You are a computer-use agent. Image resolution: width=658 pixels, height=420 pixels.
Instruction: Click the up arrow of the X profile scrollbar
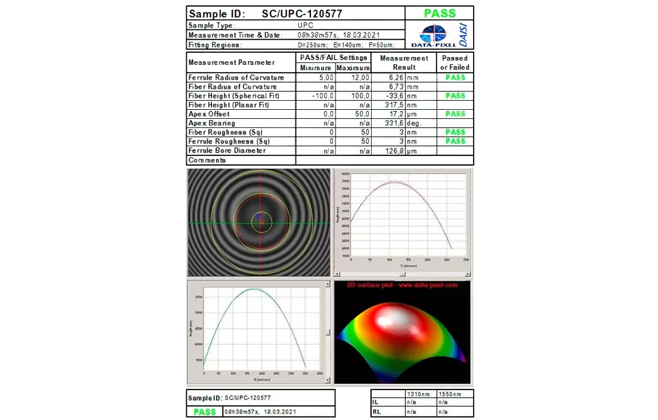click(327, 284)
